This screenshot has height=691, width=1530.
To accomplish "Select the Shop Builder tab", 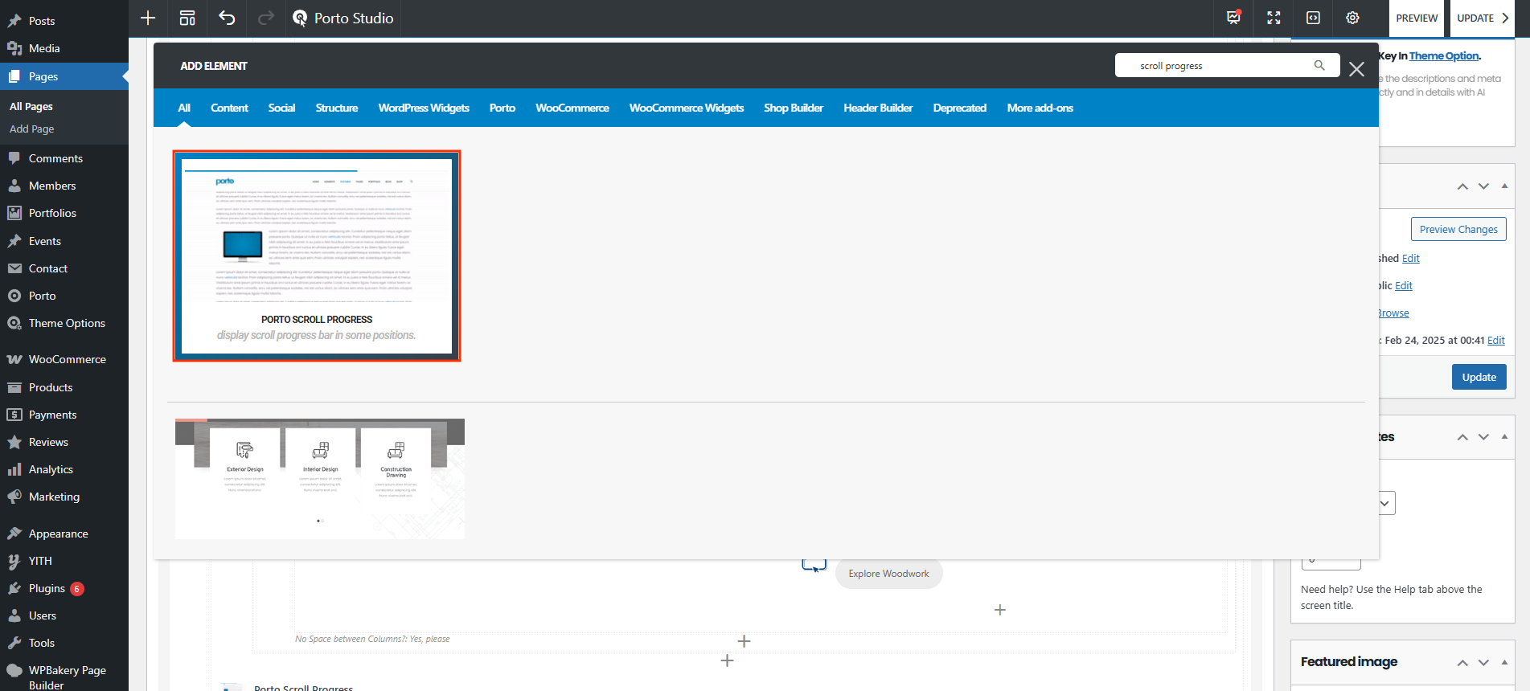I will 794,108.
